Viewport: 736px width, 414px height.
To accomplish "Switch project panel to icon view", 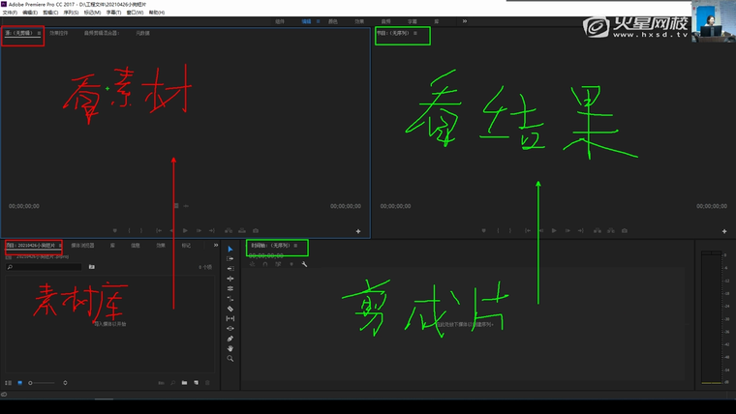I will (19, 383).
